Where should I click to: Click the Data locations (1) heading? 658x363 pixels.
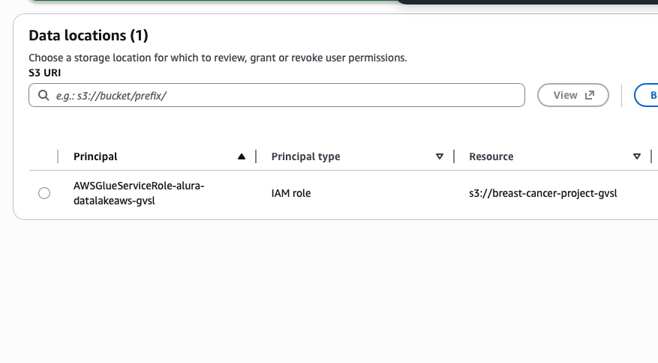pos(89,35)
